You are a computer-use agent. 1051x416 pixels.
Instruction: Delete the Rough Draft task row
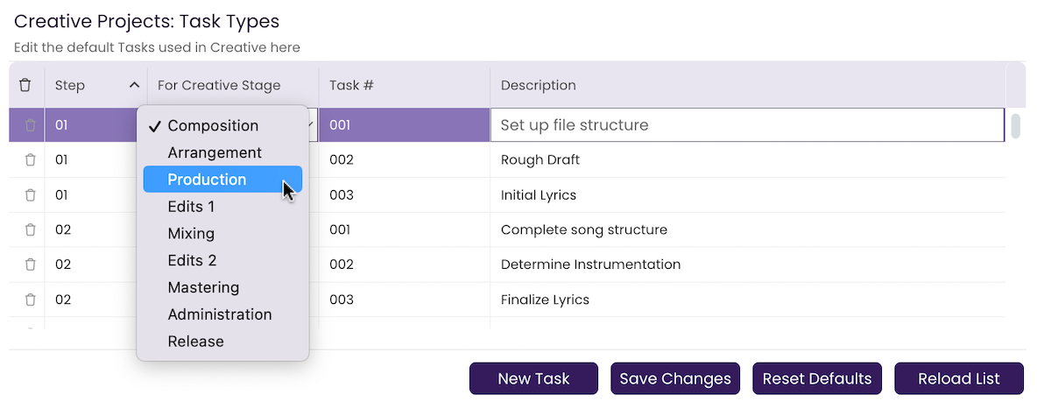(x=31, y=160)
